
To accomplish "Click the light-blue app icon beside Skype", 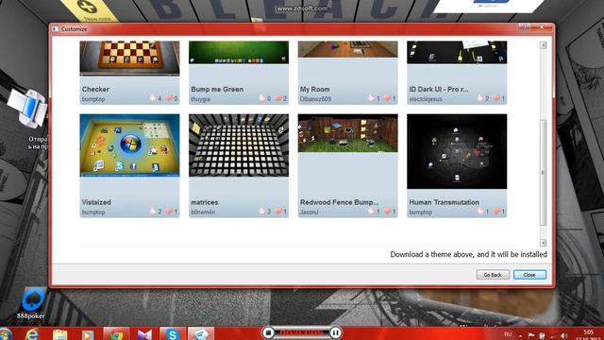I will point(201,333).
